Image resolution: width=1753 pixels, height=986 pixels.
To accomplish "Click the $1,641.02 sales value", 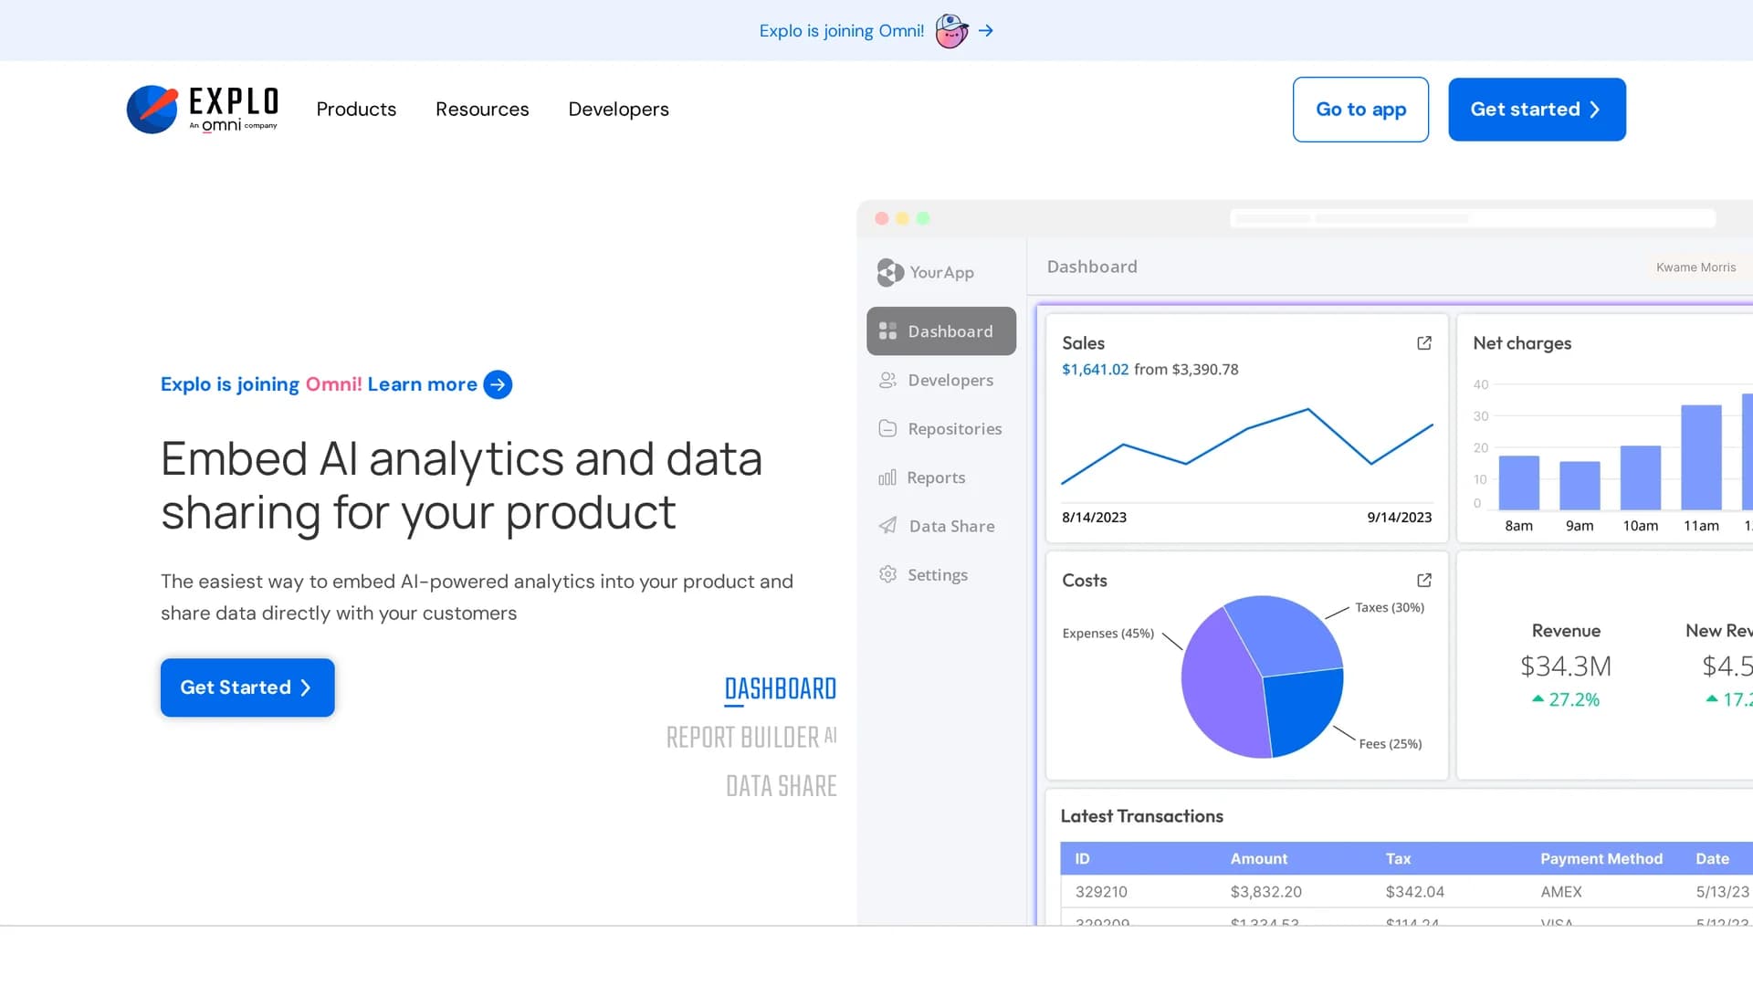I will coord(1095,370).
